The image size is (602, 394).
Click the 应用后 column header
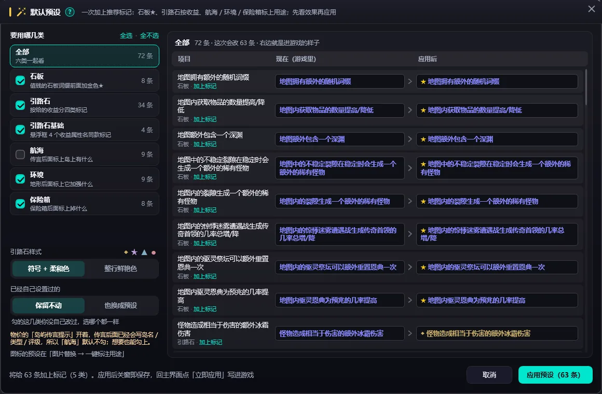(x=427, y=59)
